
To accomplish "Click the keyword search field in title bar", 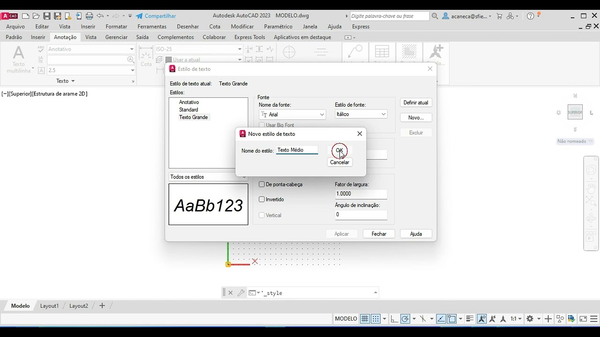I will click(390, 16).
